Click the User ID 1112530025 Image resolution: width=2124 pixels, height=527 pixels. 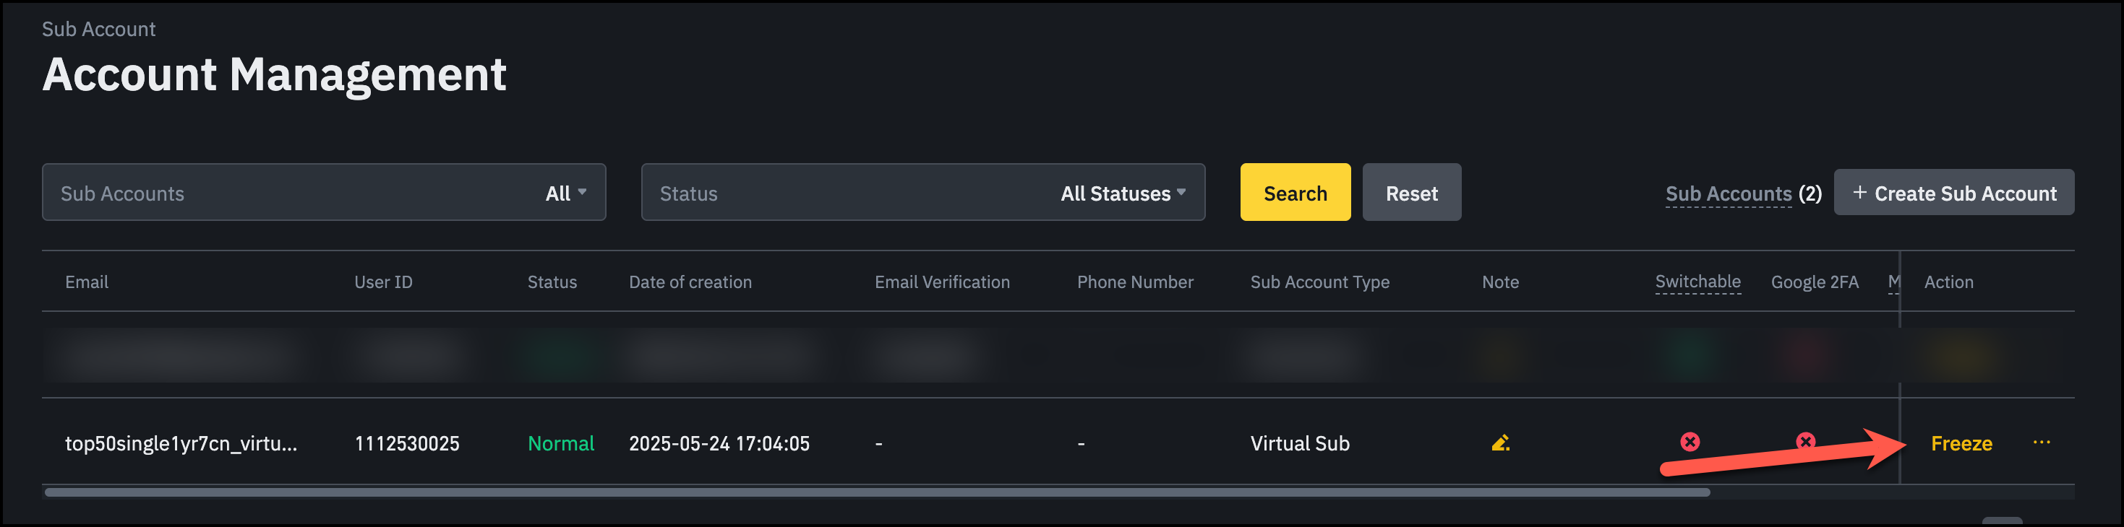click(406, 444)
